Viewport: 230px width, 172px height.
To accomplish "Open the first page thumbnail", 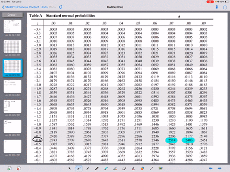I will click(12, 26).
